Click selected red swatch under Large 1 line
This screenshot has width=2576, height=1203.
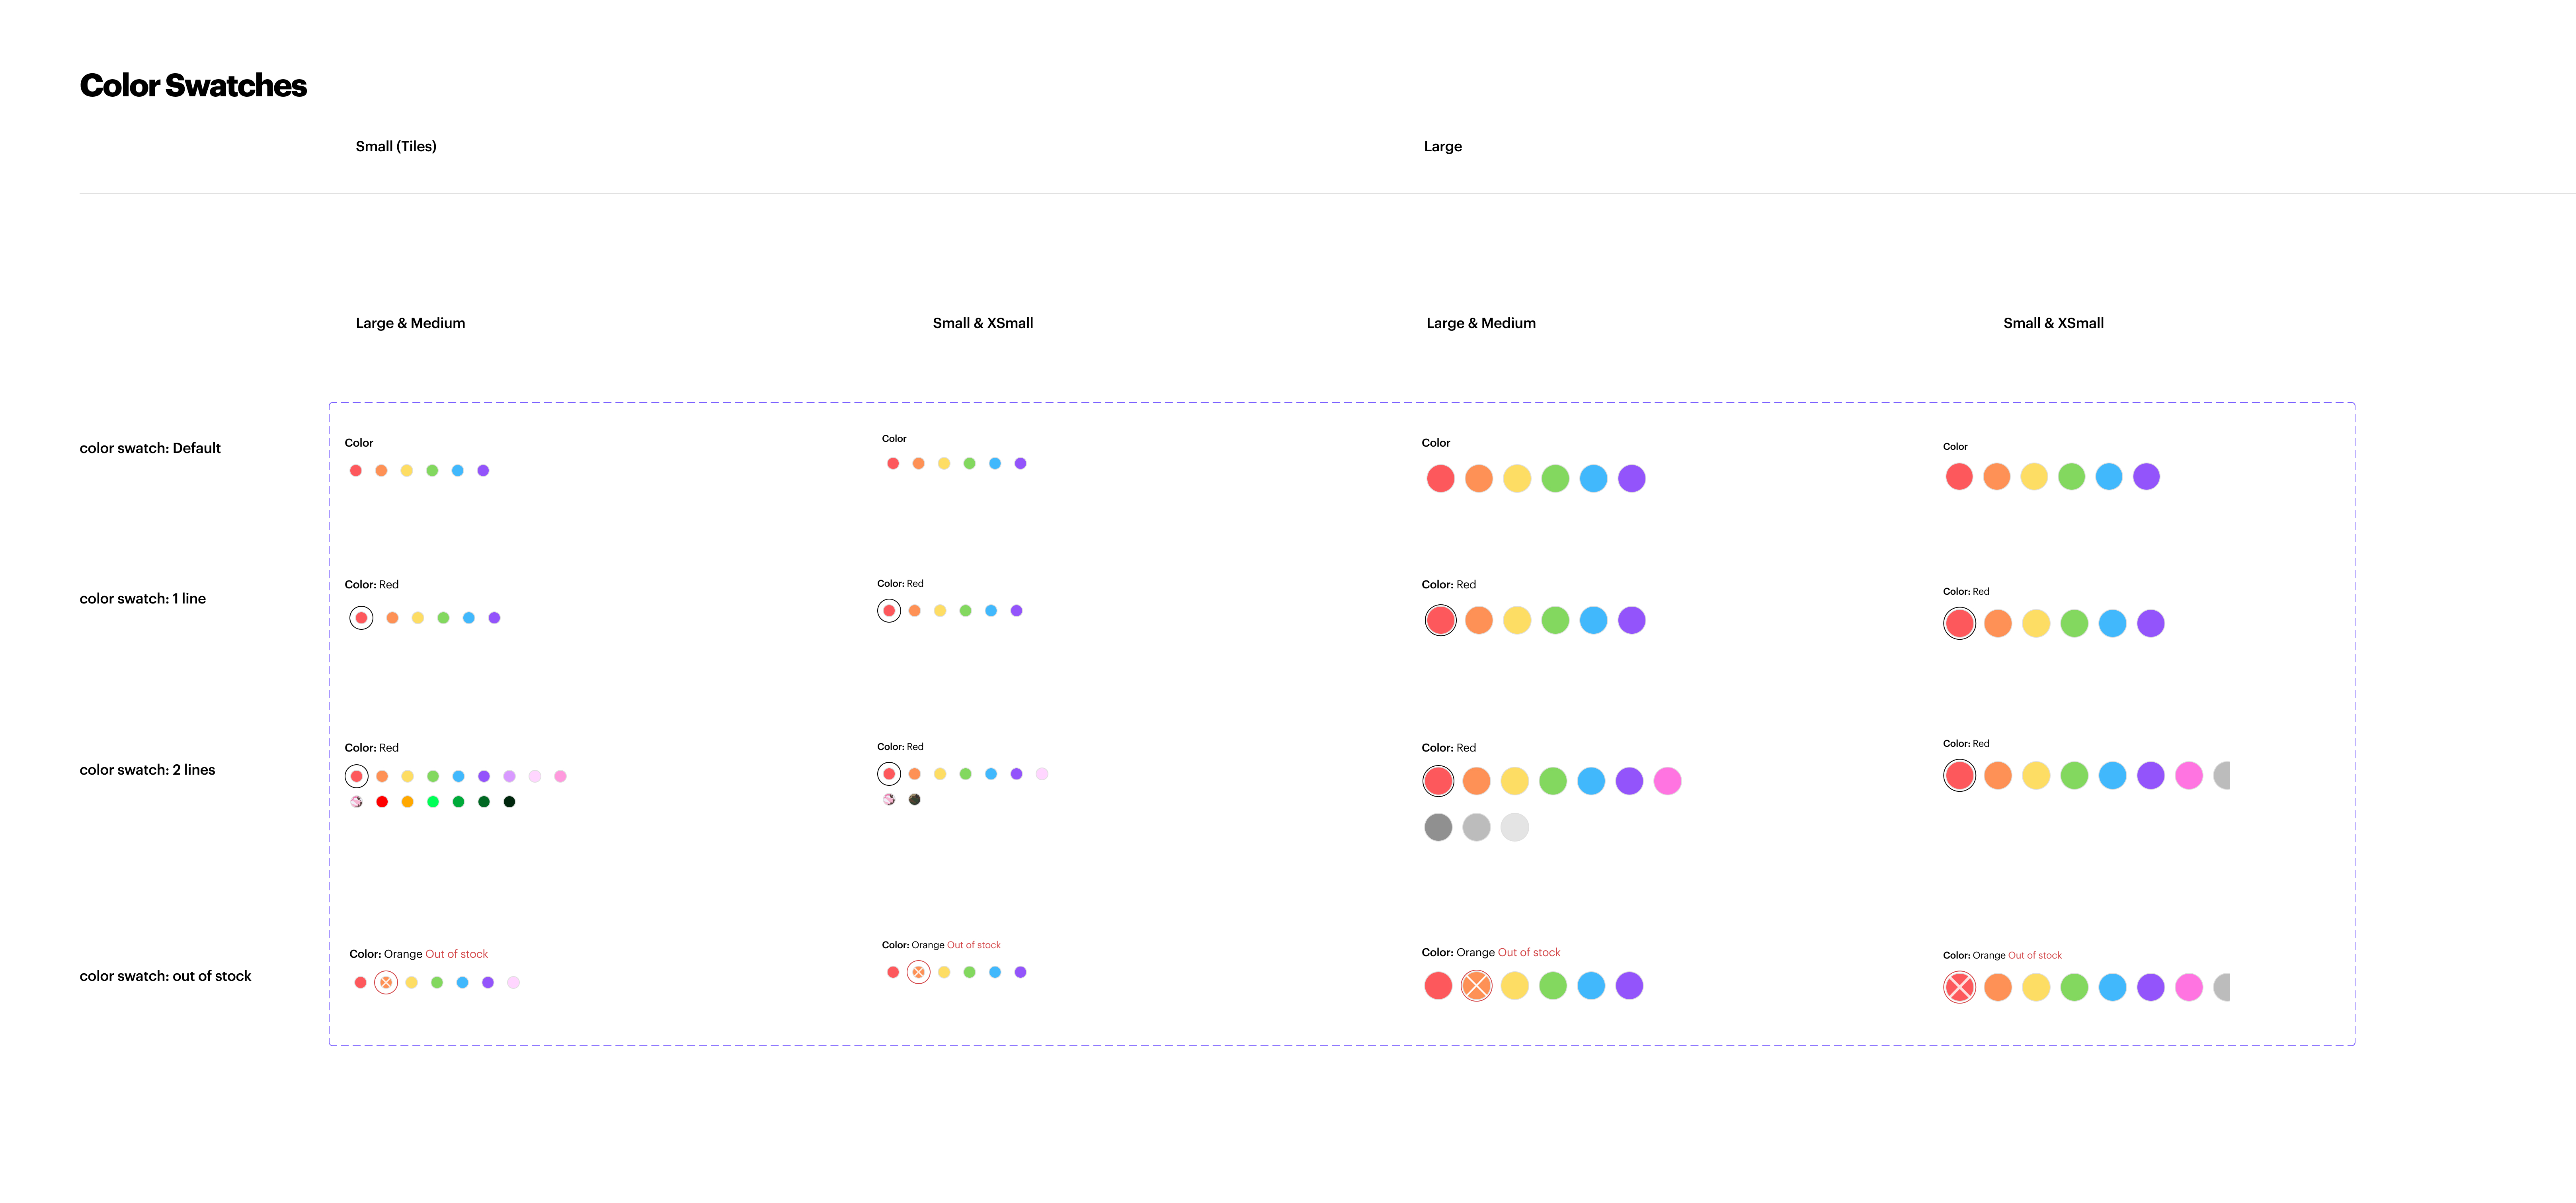tap(1440, 620)
